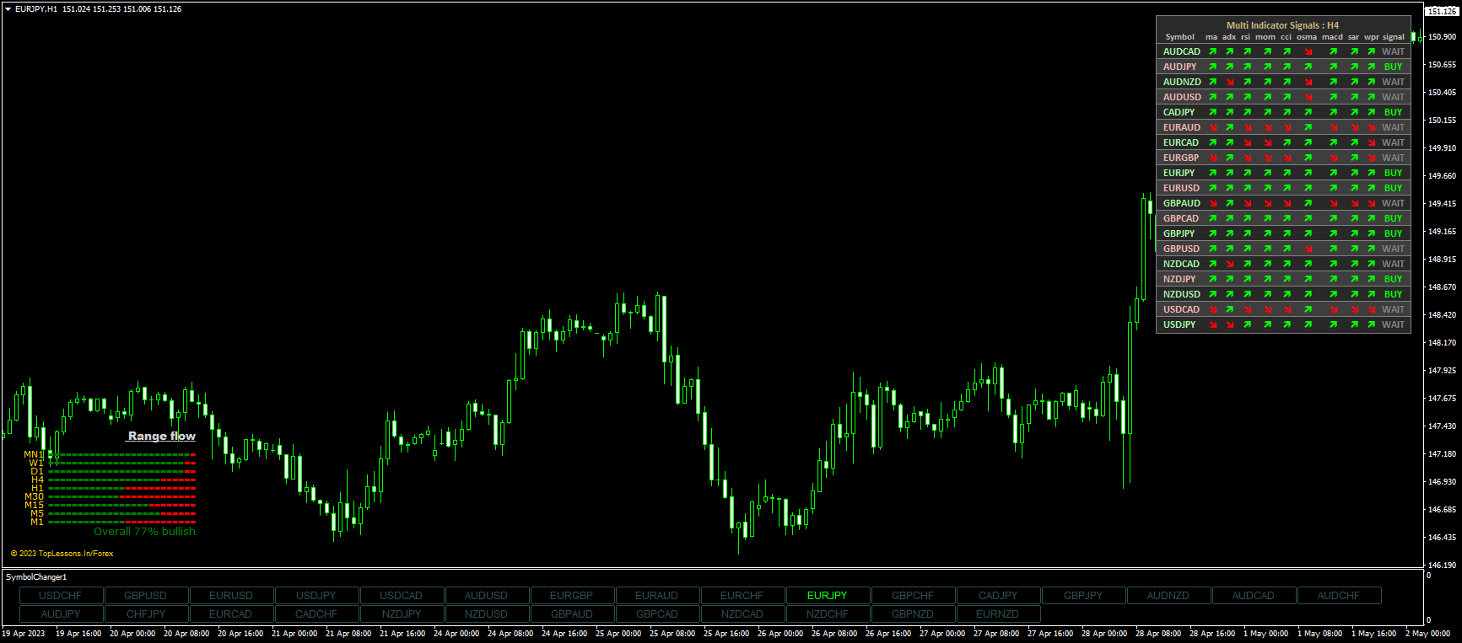Click the red ma arrow in USDJPY row
Image resolution: width=1462 pixels, height=643 pixels.
click(1212, 325)
